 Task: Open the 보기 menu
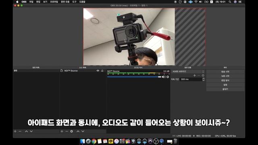[x=45, y=2]
